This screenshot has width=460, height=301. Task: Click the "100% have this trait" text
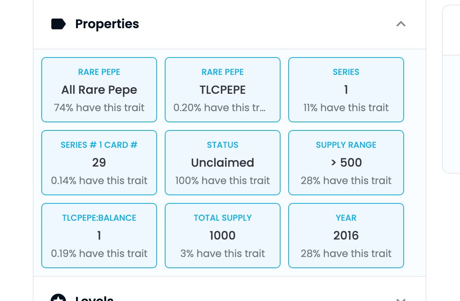[x=223, y=181]
